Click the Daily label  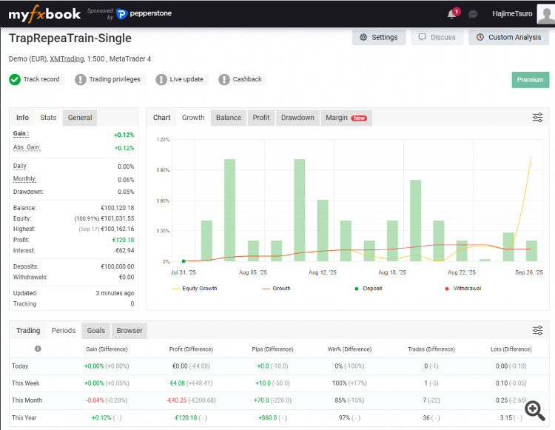click(20, 166)
